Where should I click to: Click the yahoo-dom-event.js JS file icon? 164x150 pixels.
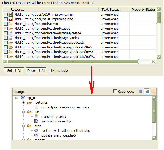tap(36, 121)
